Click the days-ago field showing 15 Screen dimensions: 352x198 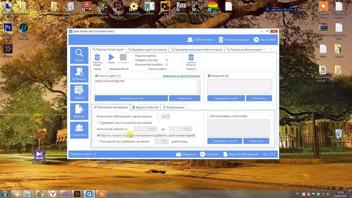(160, 141)
